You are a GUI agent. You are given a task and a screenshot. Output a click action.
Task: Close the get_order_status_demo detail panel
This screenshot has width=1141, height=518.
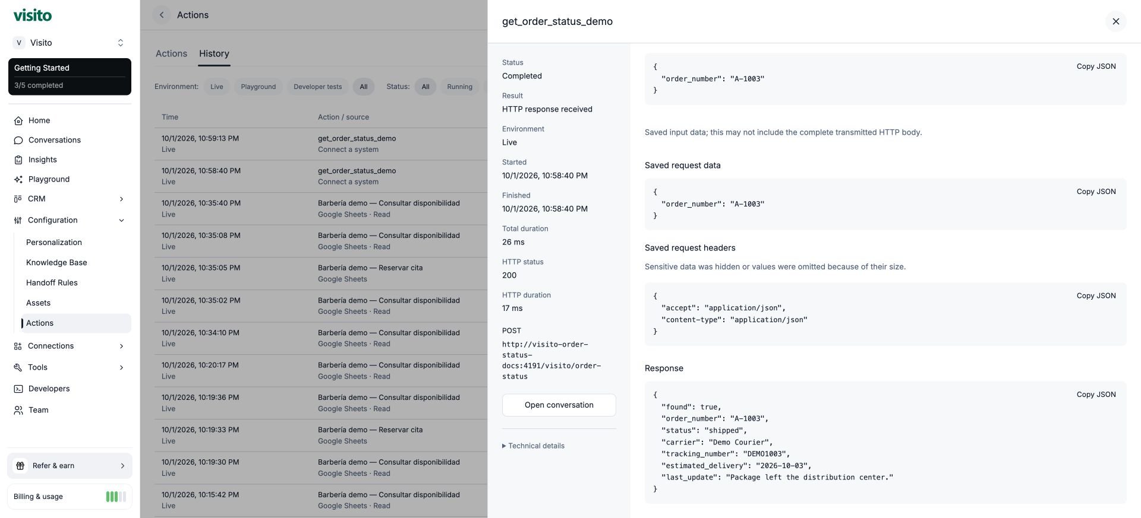[x=1115, y=21]
